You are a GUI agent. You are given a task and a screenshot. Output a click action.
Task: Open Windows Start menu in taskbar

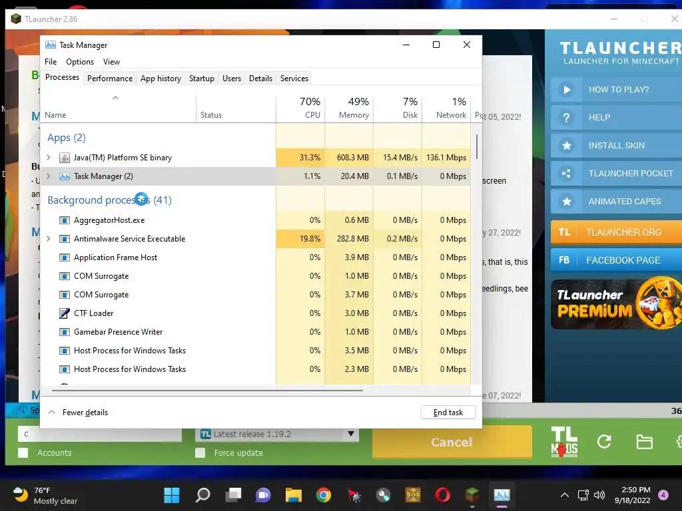tap(172, 495)
